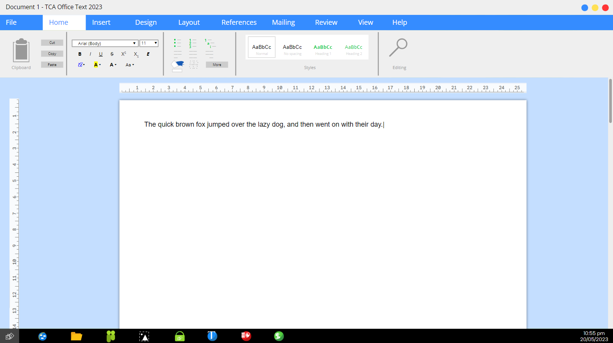Click the Copy button
613x343 pixels.
pyautogui.click(x=52, y=54)
